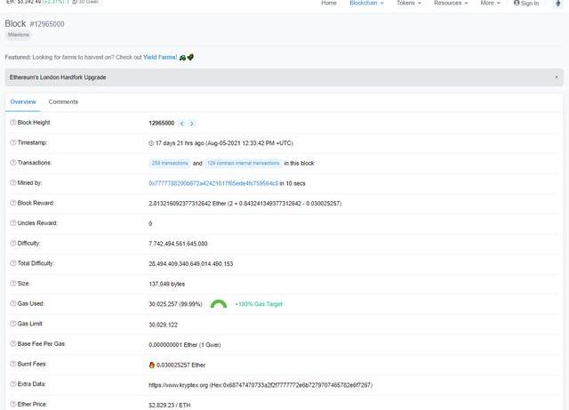Go to the previous block arrow
This screenshot has height=410, width=569.
click(182, 123)
